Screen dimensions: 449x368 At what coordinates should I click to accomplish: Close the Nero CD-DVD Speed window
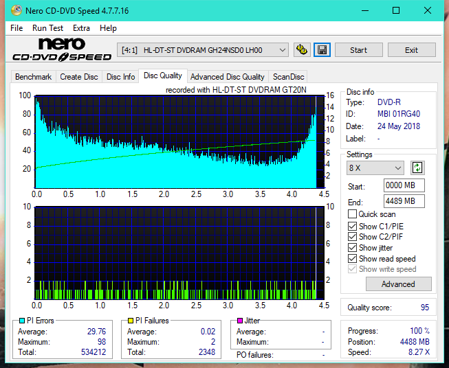pos(428,10)
